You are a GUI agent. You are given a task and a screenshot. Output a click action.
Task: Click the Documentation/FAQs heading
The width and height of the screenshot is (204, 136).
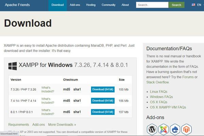[x=169, y=49]
